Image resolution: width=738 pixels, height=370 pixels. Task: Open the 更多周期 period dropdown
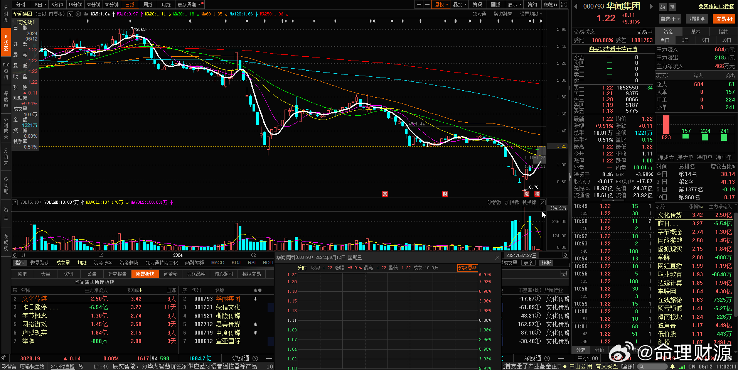[189, 5]
